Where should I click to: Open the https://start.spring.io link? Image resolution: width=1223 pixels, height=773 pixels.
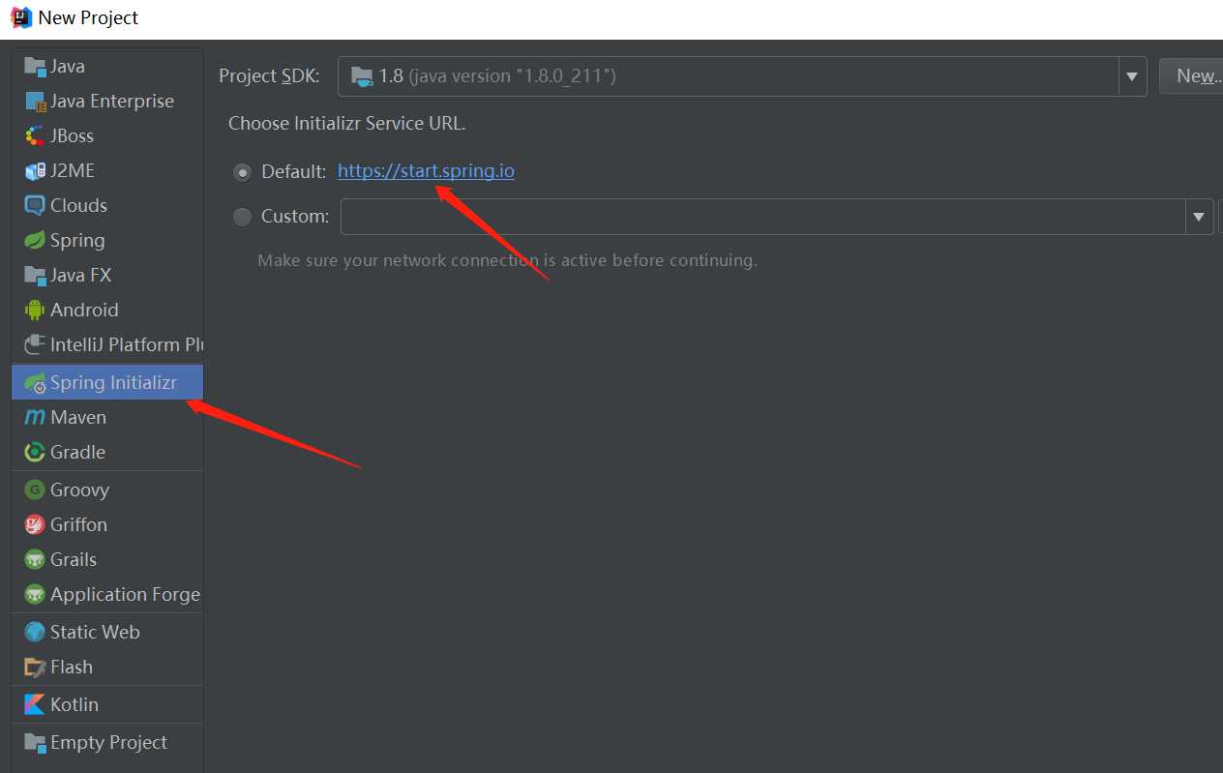pos(426,171)
